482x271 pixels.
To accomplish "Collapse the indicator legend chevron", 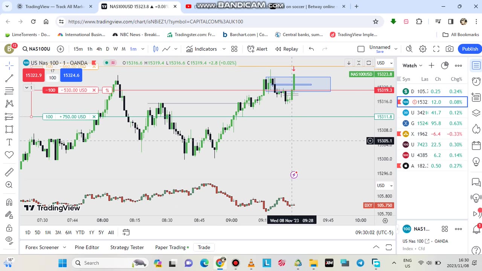I will 27,87.
